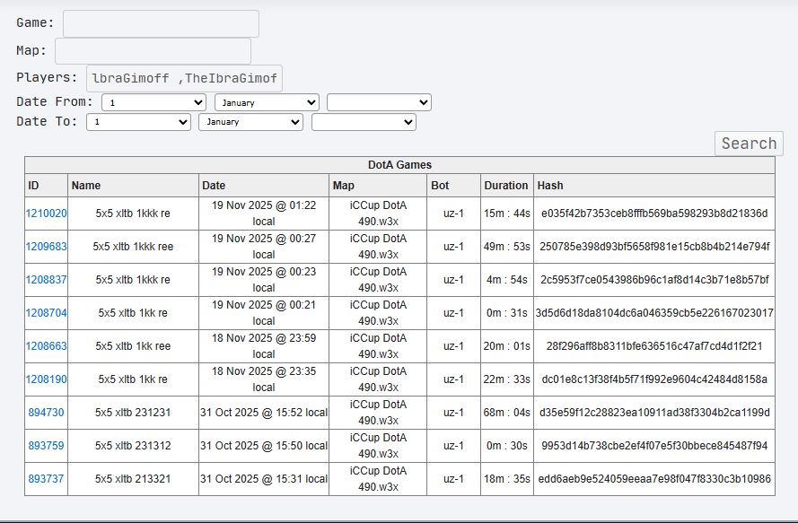Screen dimensions: 798x523
Task: Open the Date To day dropdown
Action: [138, 122]
